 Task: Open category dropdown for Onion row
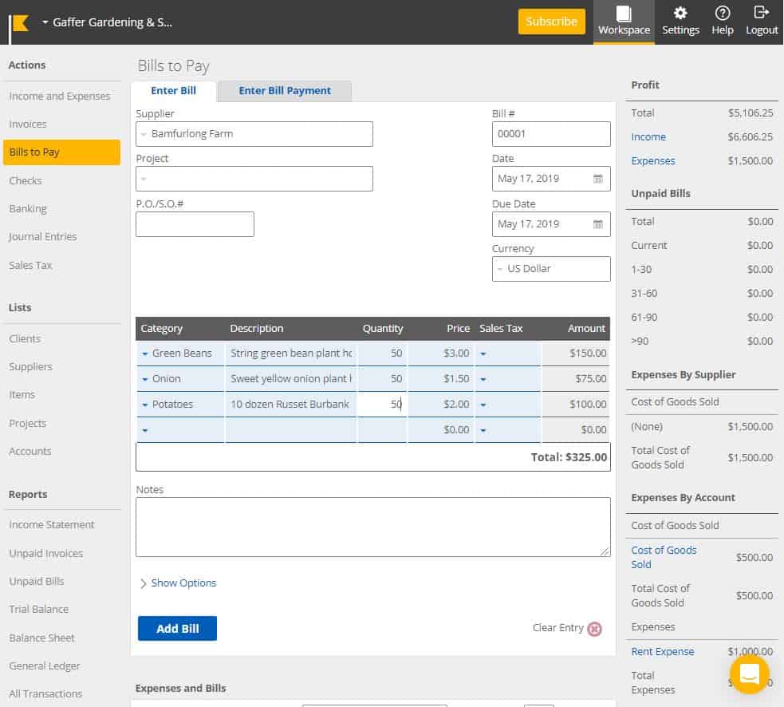coord(145,379)
